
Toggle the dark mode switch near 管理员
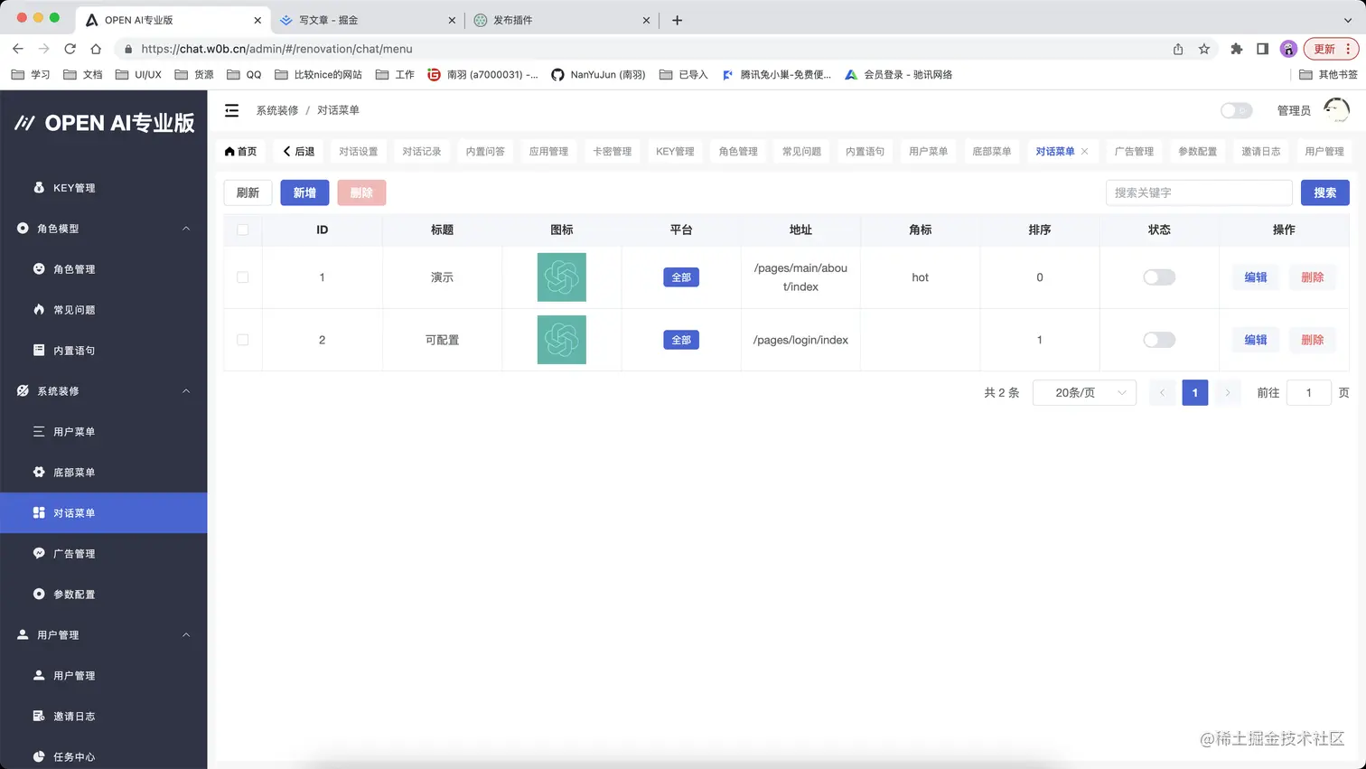1236,109
